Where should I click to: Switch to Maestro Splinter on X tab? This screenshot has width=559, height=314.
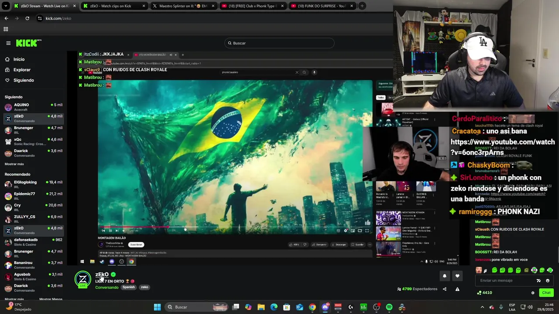pyautogui.click(x=183, y=6)
